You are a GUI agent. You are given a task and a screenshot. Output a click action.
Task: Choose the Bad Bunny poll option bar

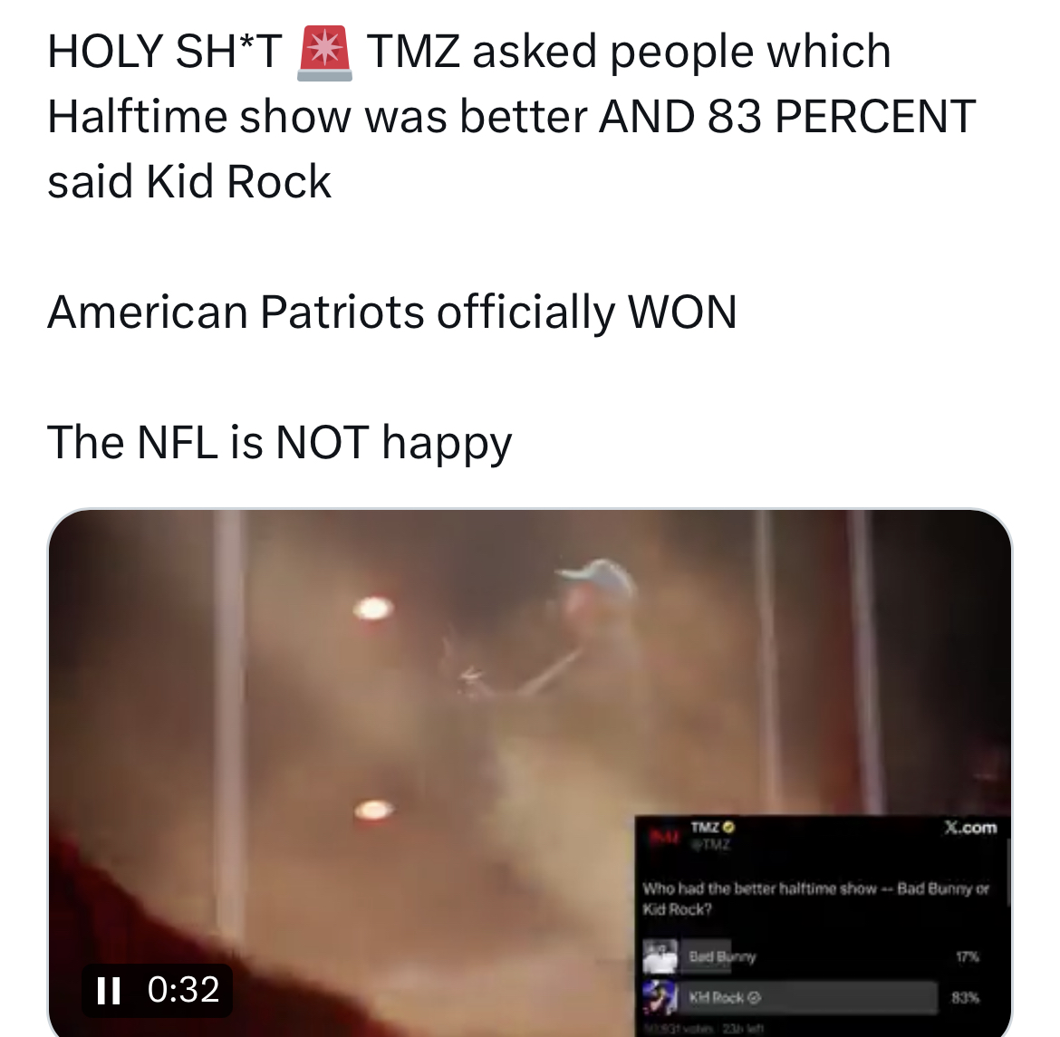point(706,956)
